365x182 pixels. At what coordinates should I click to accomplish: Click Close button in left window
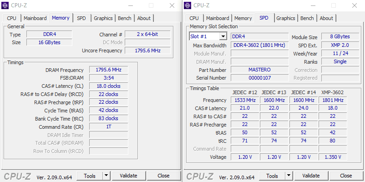pyautogui.click(x=163, y=176)
